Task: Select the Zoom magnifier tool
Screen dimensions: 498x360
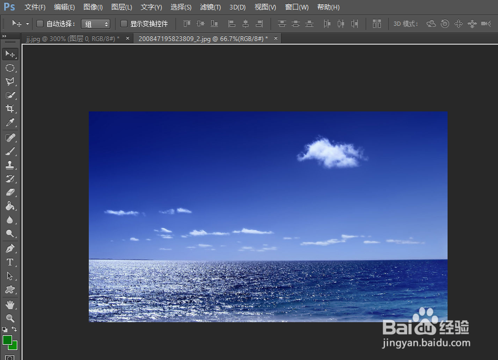Action: point(10,318)
